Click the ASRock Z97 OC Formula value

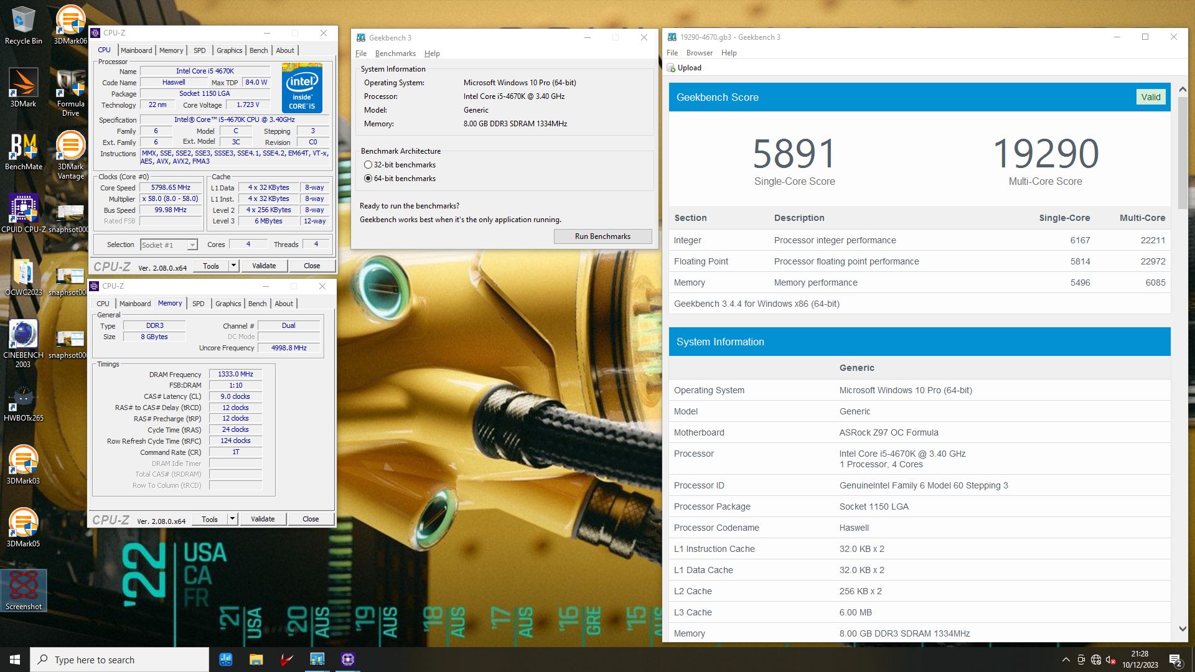click(x=889, y=432)
